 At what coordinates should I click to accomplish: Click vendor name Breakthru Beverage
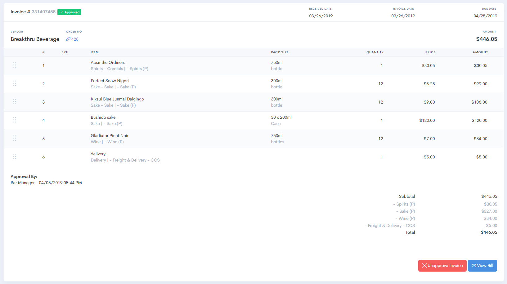coord(35,39)
